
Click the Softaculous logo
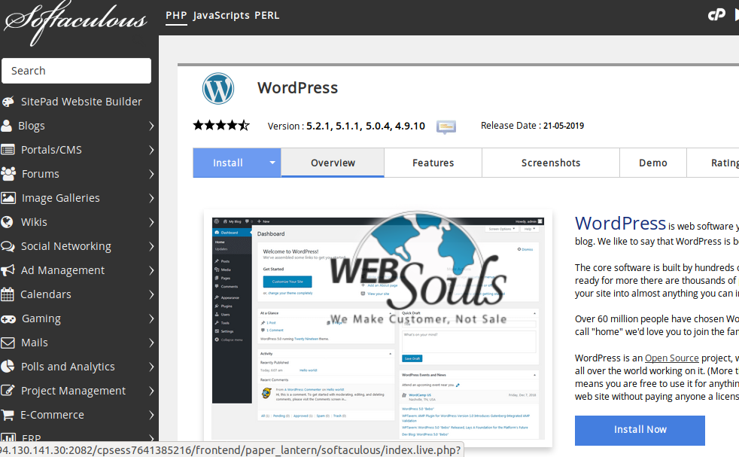tap(75, 23)
